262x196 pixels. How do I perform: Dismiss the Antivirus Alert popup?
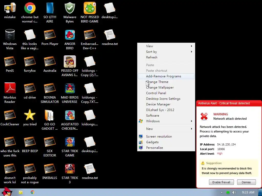pos(246,182)
